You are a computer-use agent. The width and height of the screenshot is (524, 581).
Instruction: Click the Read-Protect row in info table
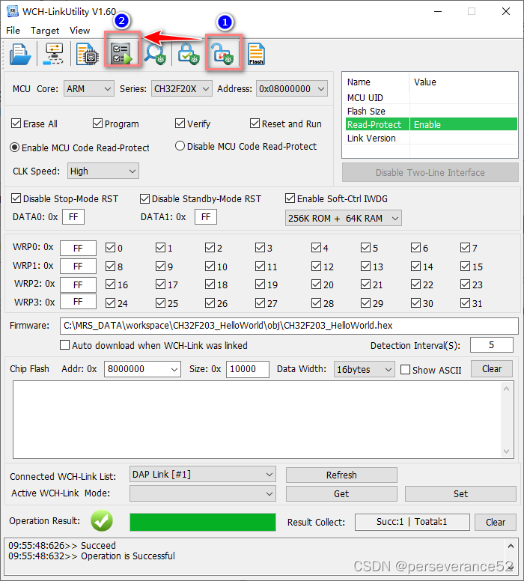tap(431, 124)
